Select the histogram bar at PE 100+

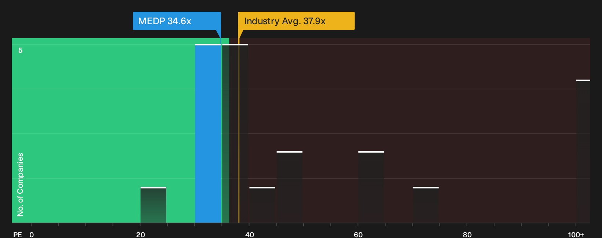583,151
